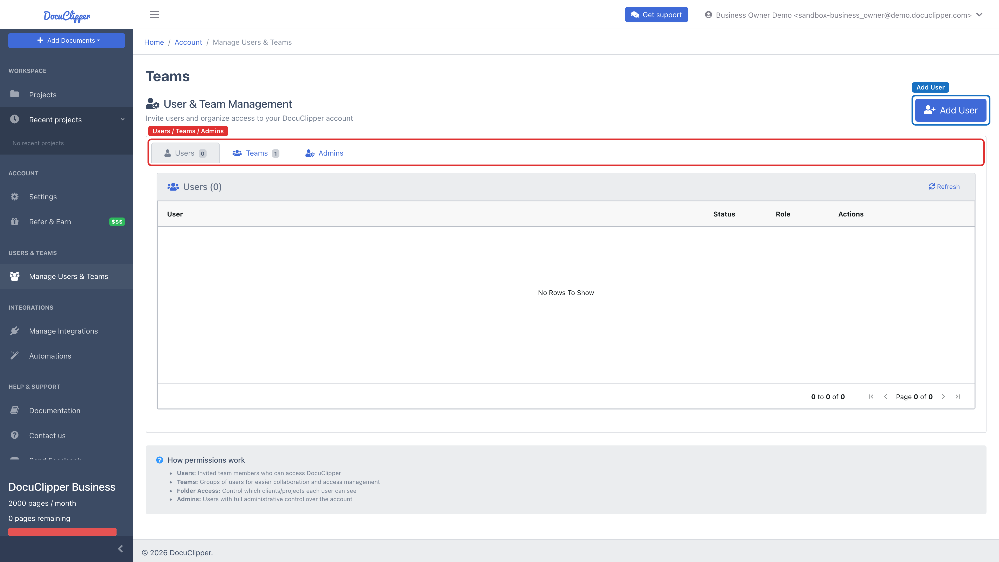The height and width of the screenshot is (562, 999).
Task: Click the Add User button
Action: tap(951, 110)
